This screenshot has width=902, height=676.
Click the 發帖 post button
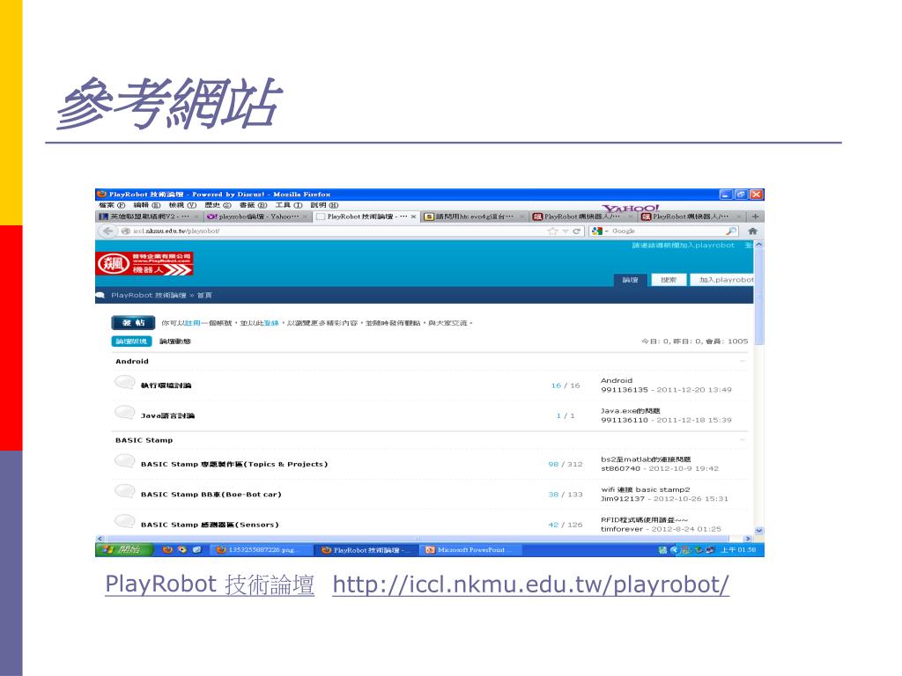tap(133, 323)
